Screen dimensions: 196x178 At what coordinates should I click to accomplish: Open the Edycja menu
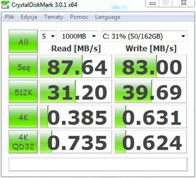29,17
